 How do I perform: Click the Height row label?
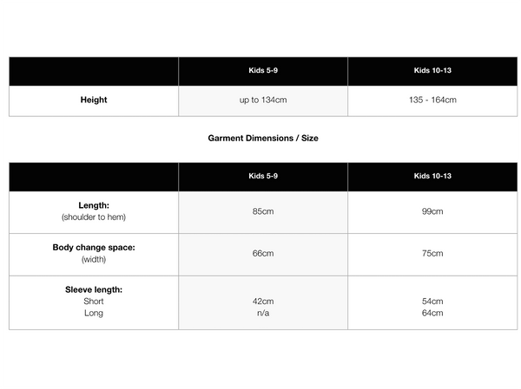click(x=94, y=100)
